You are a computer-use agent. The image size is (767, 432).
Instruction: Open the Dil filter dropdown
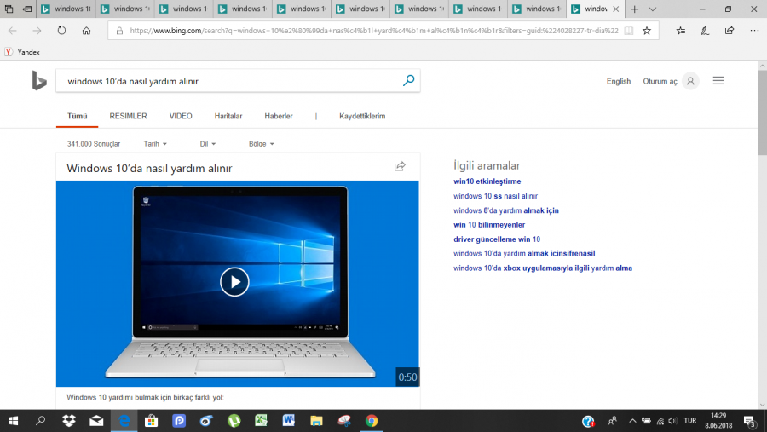pos(207,144)
